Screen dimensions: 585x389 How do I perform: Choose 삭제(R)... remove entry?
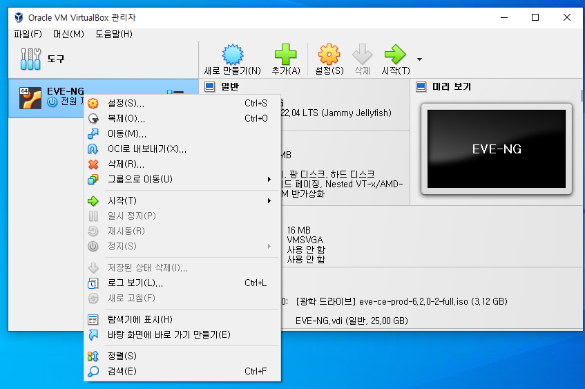coord(182,164)
